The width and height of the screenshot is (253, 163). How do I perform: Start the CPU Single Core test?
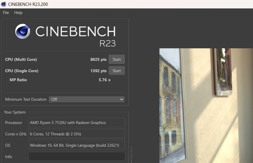coord(116,71)
